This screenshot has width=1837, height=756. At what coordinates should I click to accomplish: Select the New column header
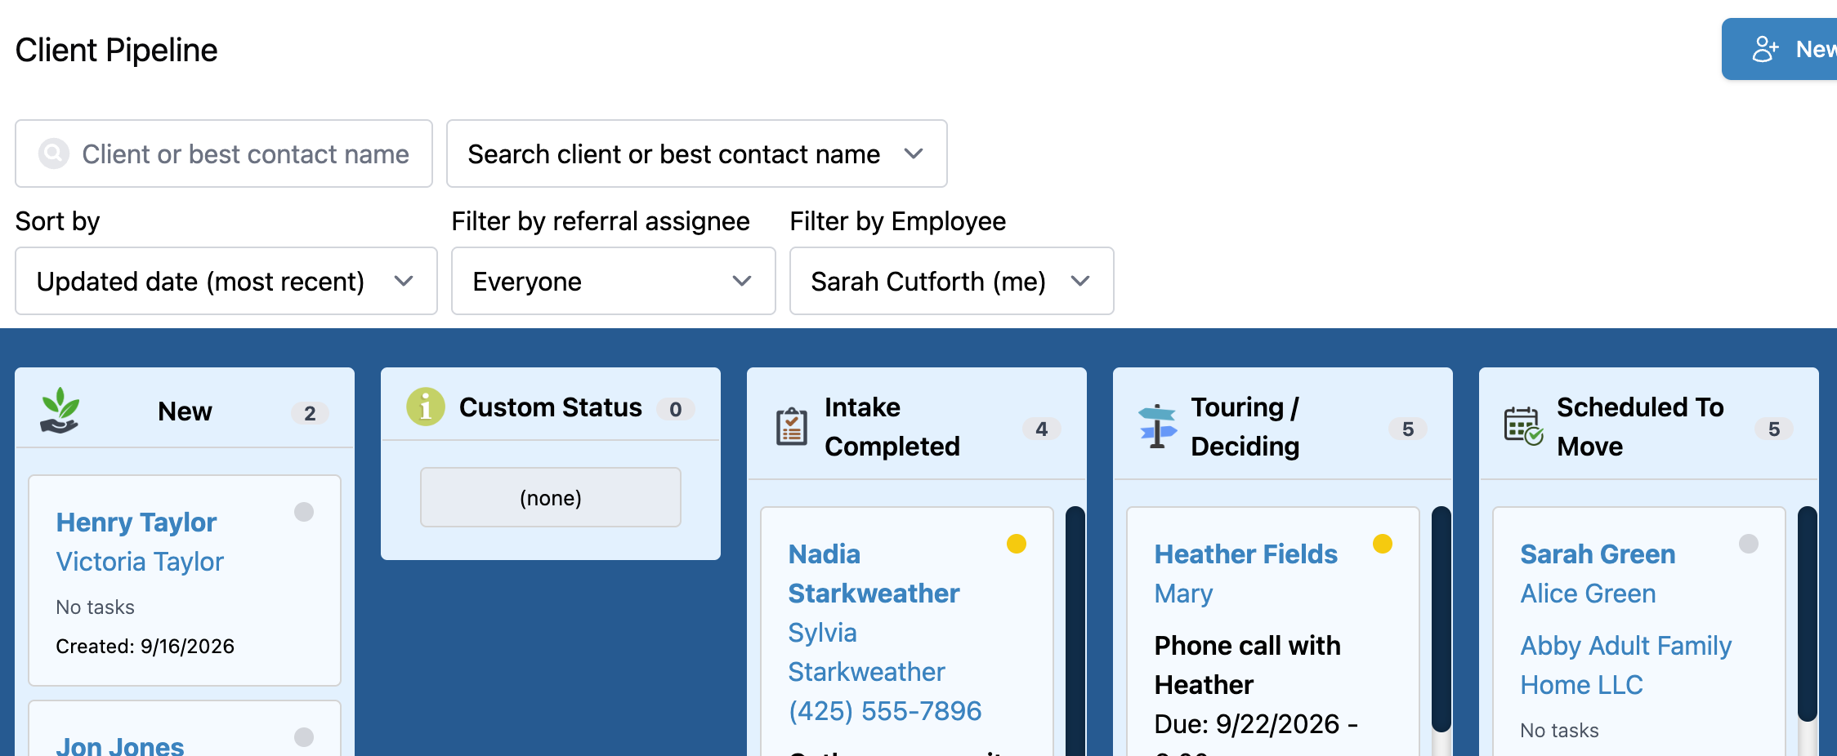click(185, 411)
